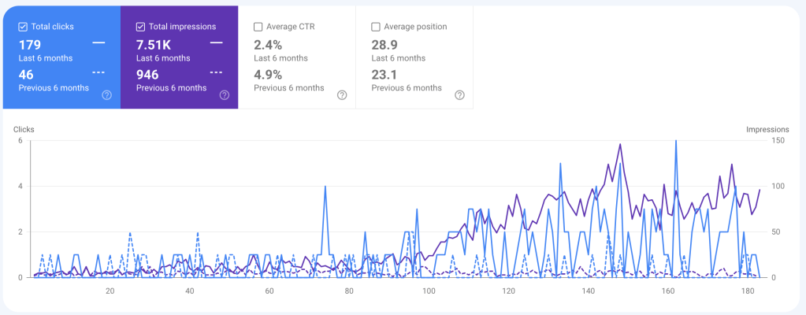806x315 pixels.
Task: Open help icon on Total impressions card
Action: (224, 95)
